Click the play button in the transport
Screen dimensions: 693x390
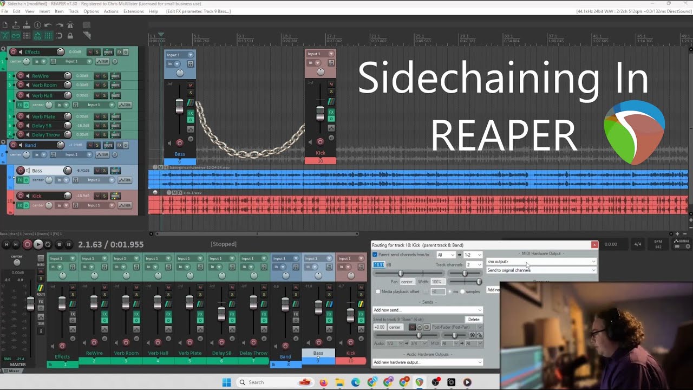point(38,245)
